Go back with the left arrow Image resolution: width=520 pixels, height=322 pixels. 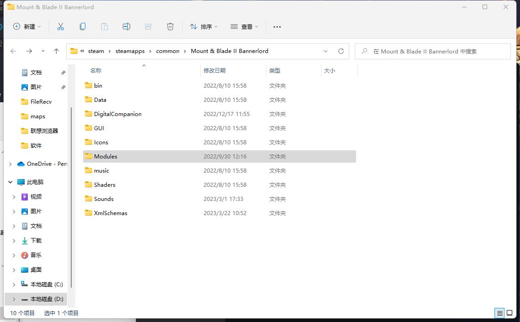13,51
